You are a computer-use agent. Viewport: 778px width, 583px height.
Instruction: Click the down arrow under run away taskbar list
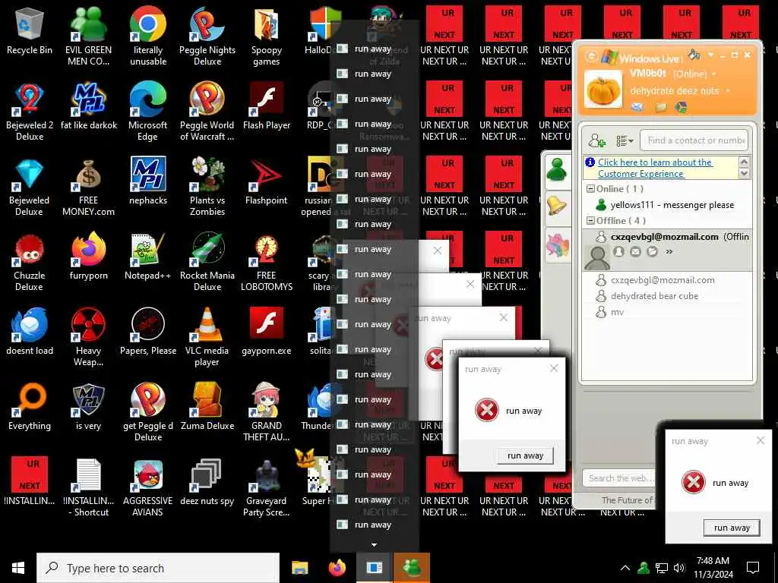374,545
